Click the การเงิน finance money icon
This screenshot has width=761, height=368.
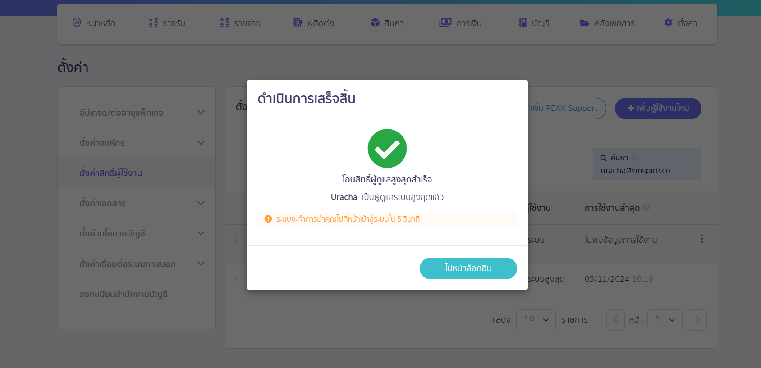pos(445,23)
